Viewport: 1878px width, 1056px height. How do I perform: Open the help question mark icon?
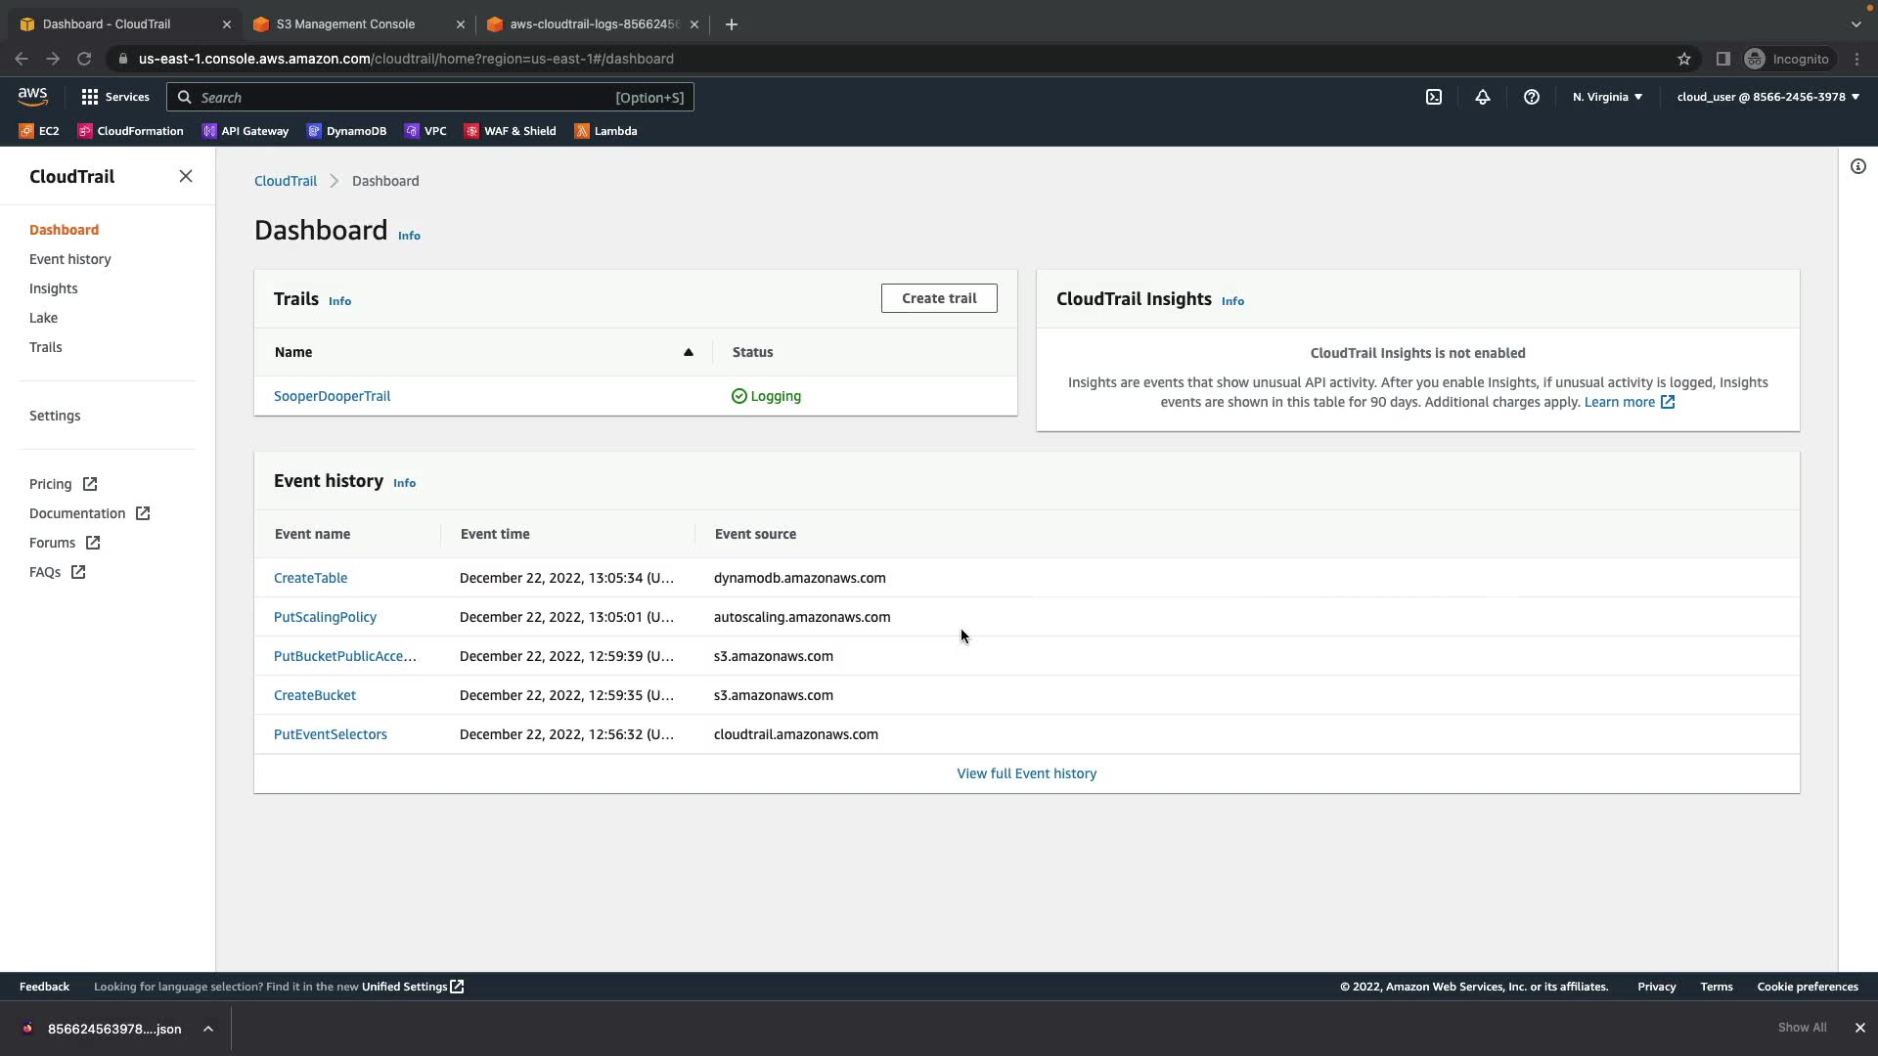tap(1531, 97)
